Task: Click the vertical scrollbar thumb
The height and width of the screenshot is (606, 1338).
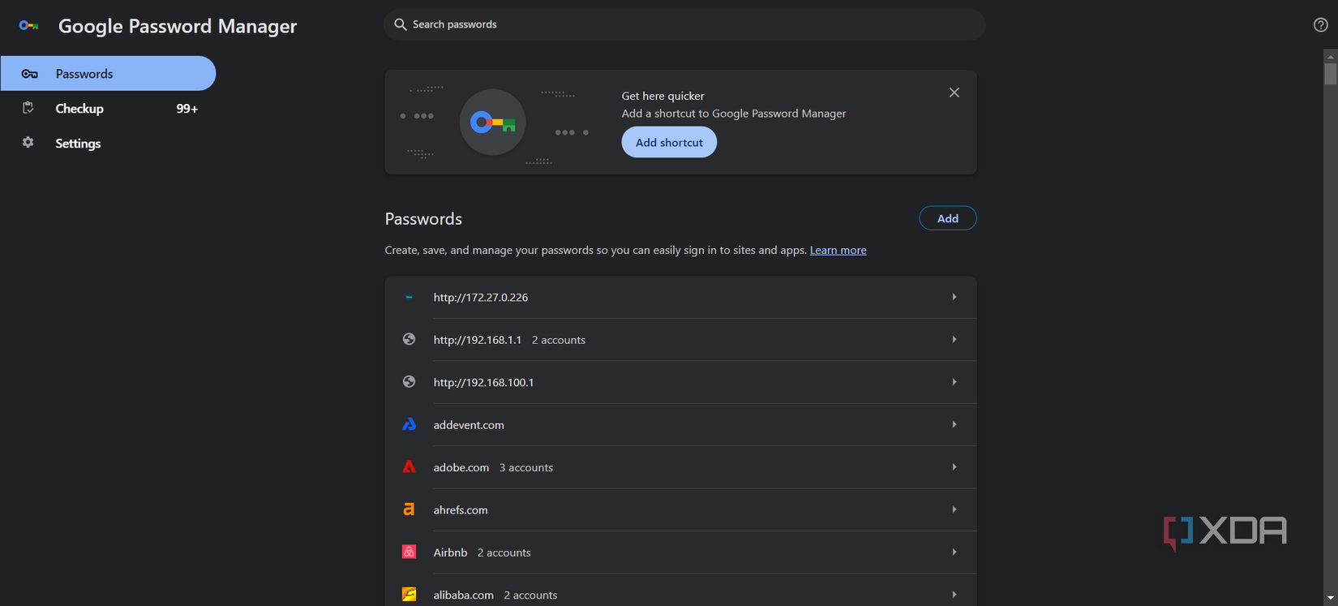Action: (x=1330, y=74)
